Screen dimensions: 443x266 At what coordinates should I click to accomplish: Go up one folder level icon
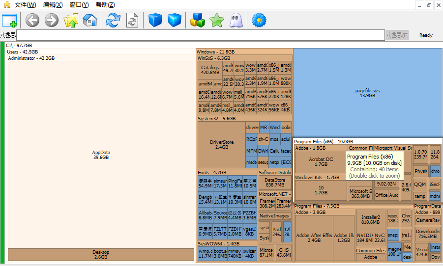71,20
